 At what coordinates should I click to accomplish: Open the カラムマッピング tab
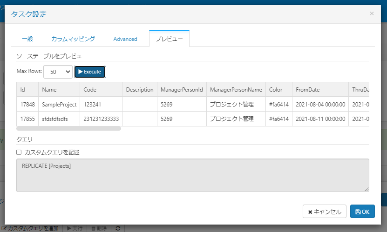(73, 39)
